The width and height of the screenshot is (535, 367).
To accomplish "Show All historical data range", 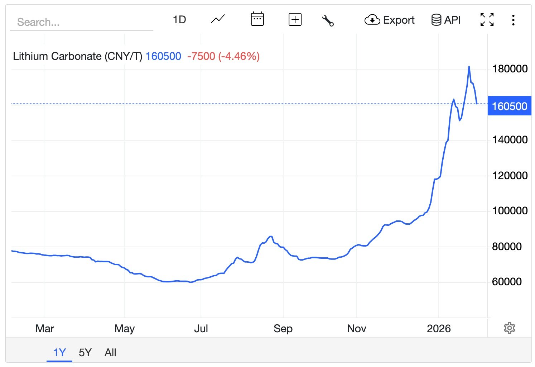I will click(110, 353).
